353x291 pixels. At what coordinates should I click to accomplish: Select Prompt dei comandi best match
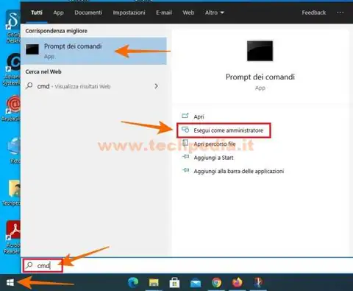(93, 51)
